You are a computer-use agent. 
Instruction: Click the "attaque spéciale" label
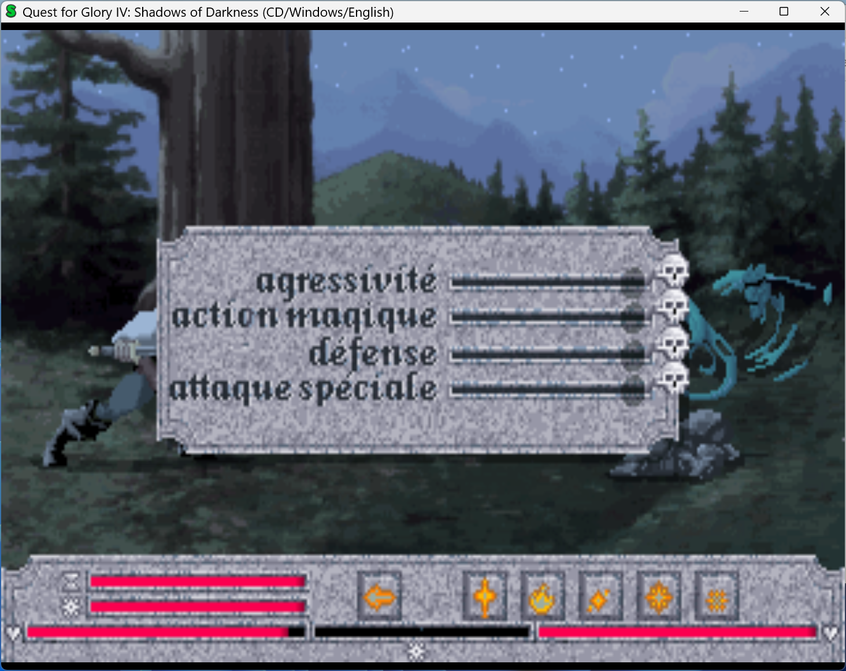[x=303, y=387]
